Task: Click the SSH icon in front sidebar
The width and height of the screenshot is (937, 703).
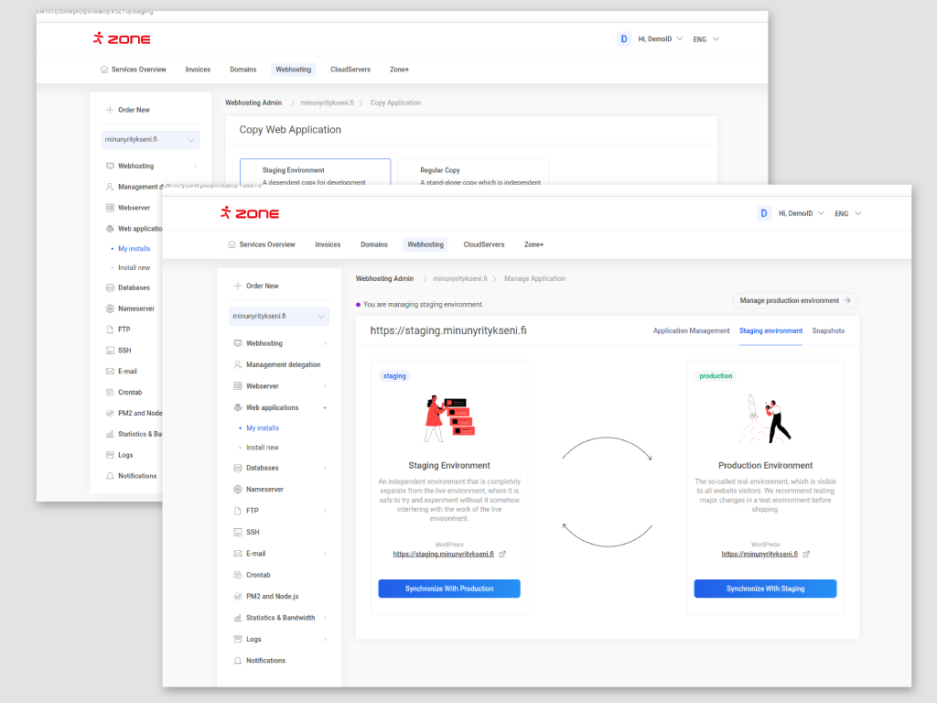Action: coord(238,532)
